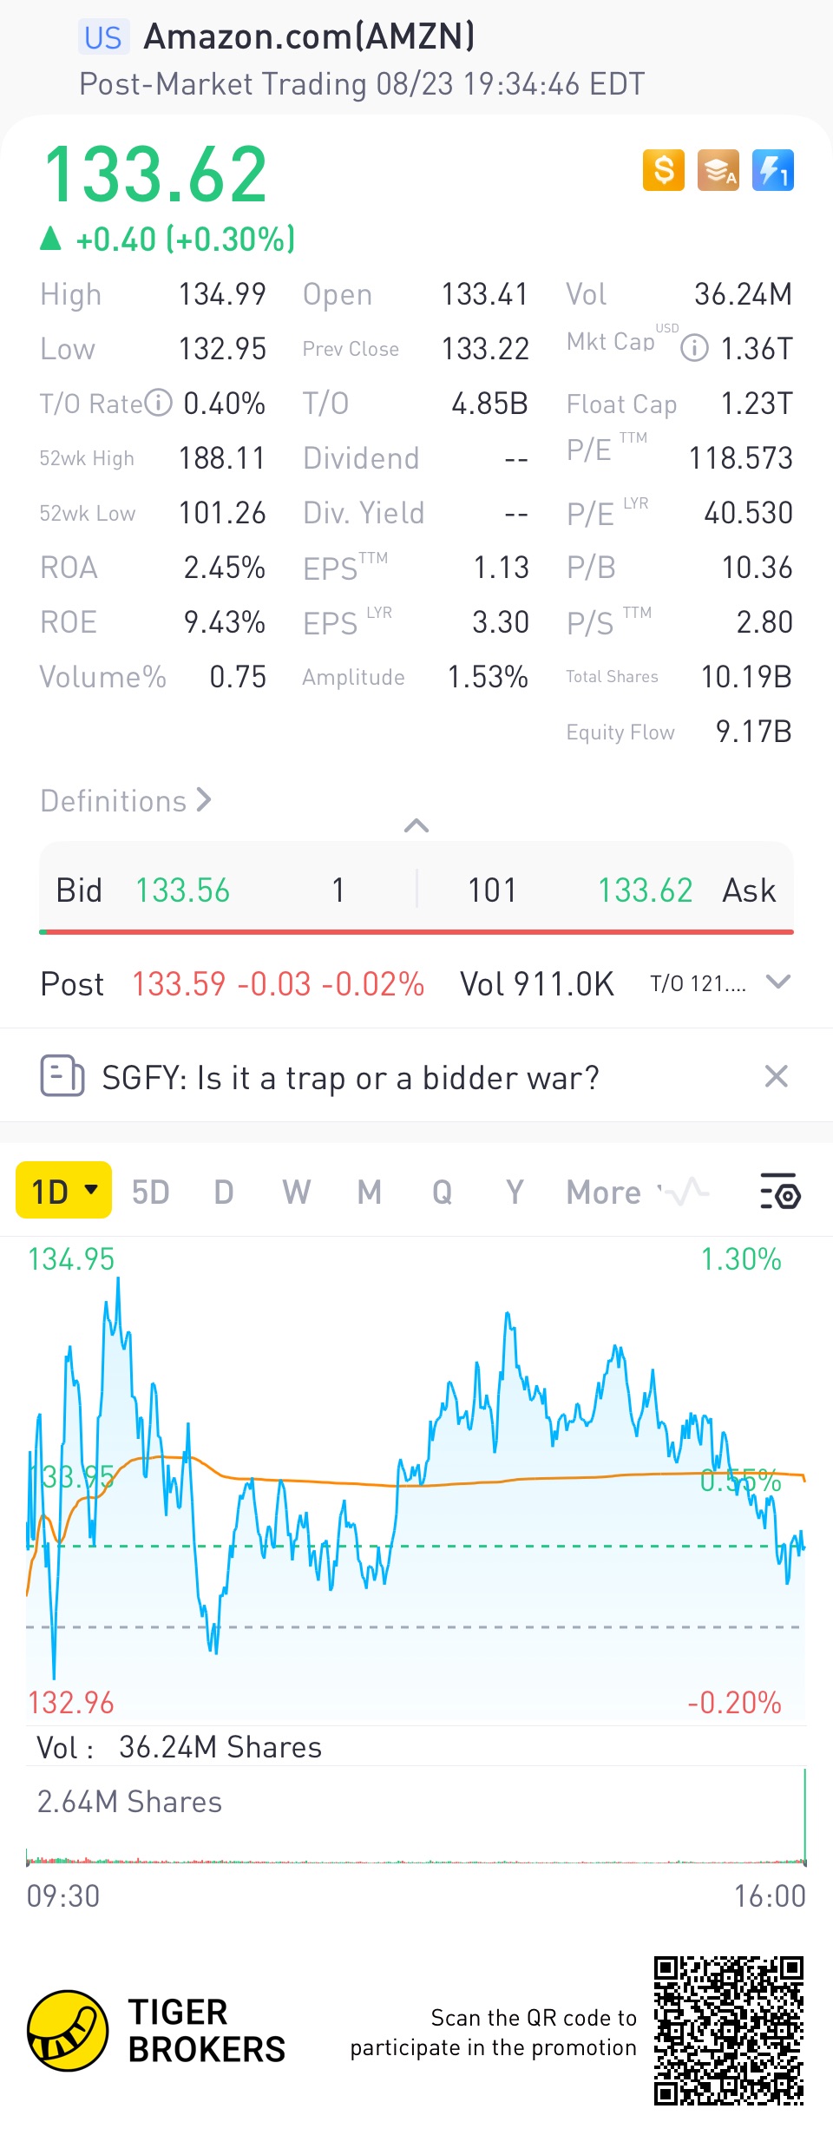The image size is (833, 2135).
Task: Collapse the stock statistics panel
Action: tap(416, 825)
